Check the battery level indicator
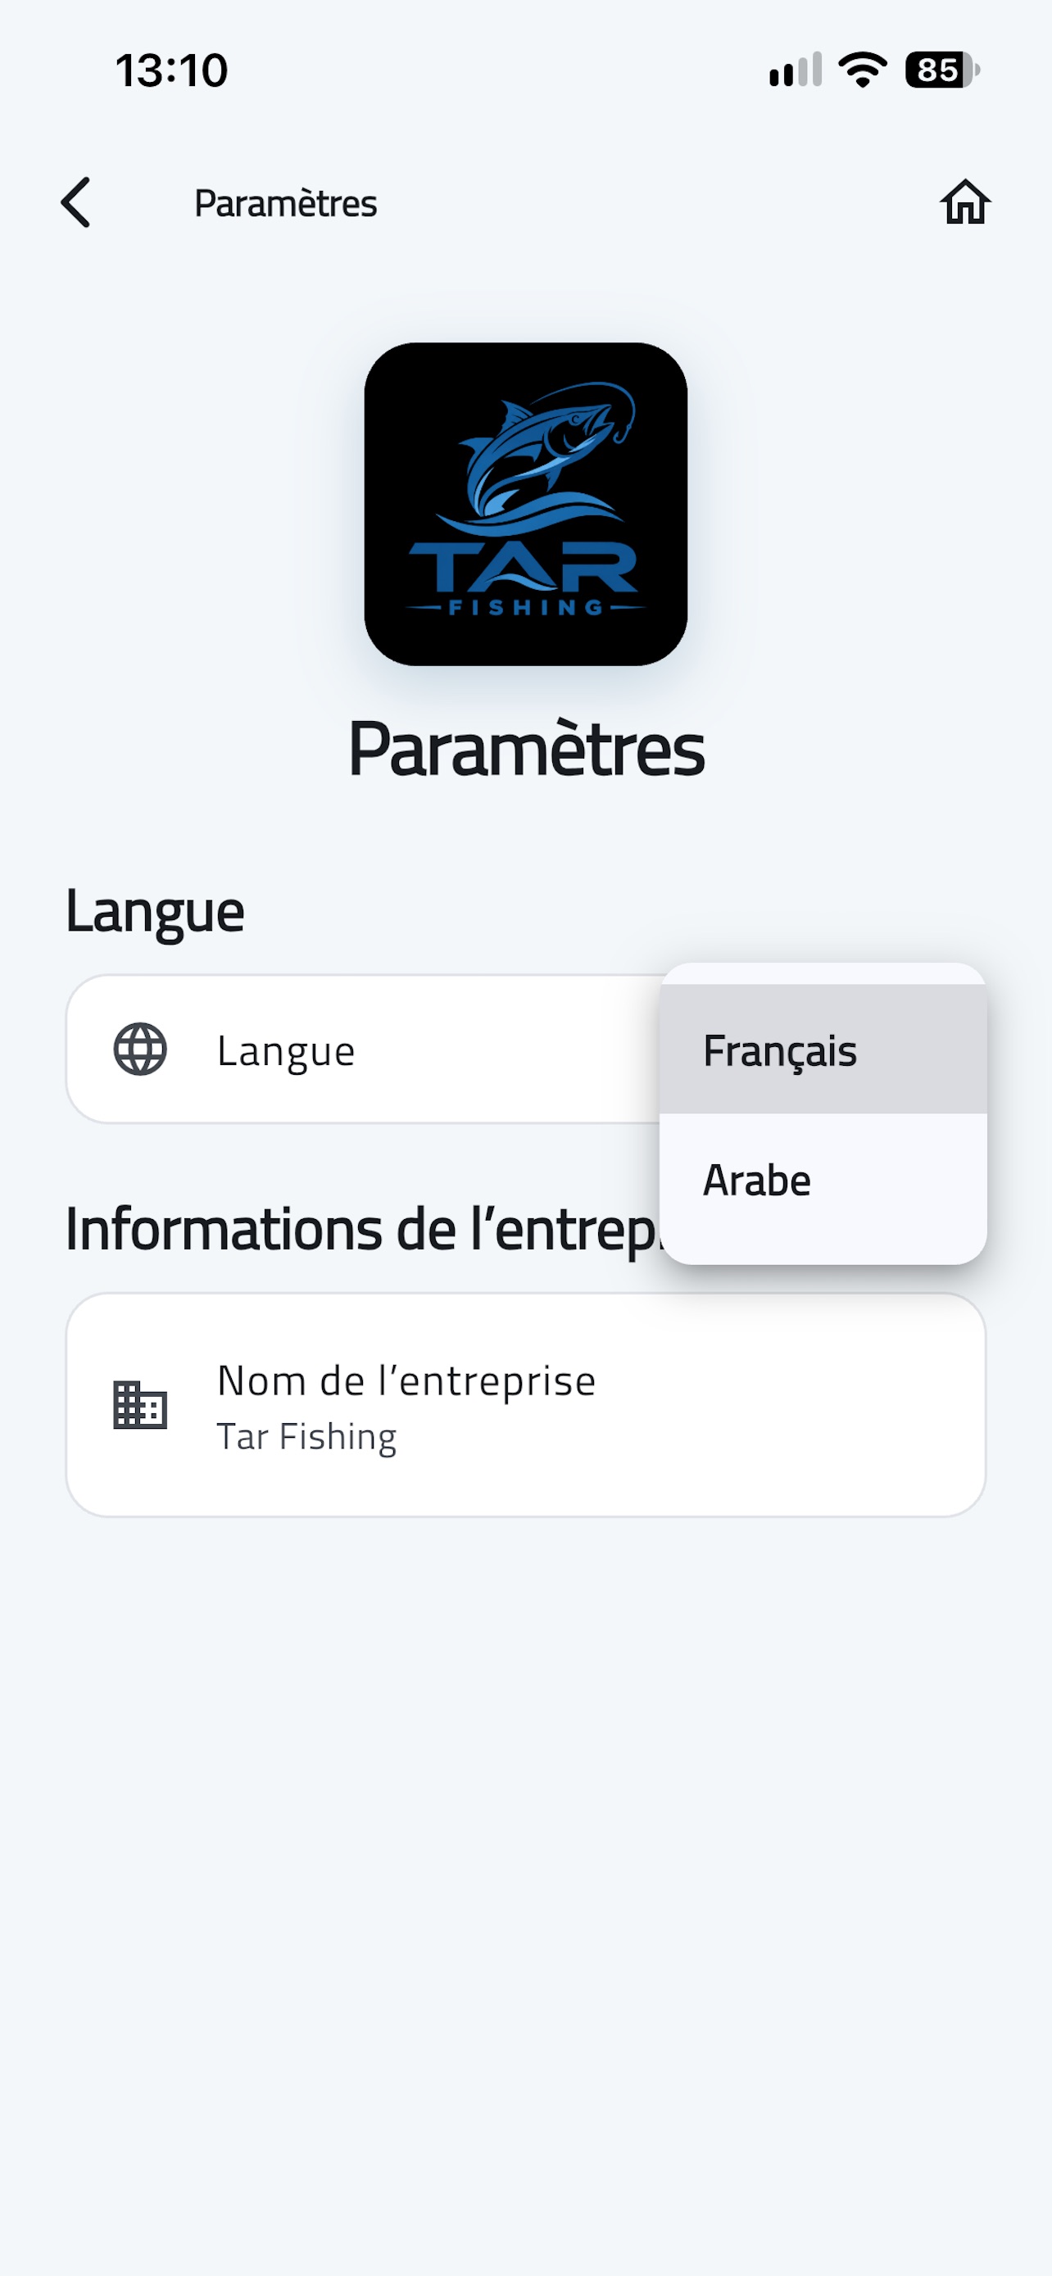 pyautogui.click(x=941, y=70)
